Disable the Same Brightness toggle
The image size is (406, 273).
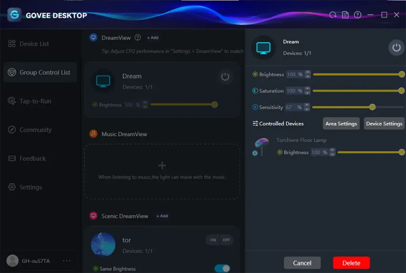tap(222, 268)
